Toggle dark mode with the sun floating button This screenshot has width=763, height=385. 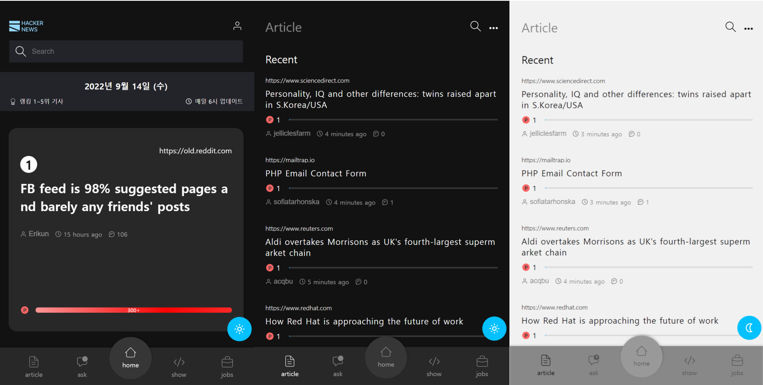pyautogui.click(x=239, y=329)
